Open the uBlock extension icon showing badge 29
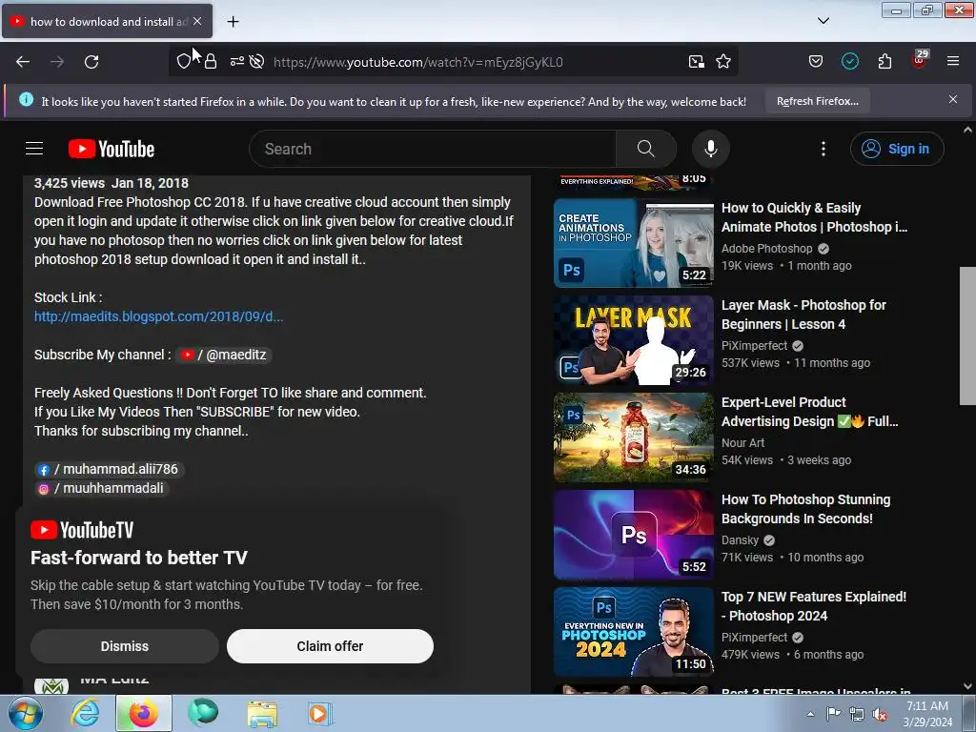976x732 pixels. tap(920, 60)
